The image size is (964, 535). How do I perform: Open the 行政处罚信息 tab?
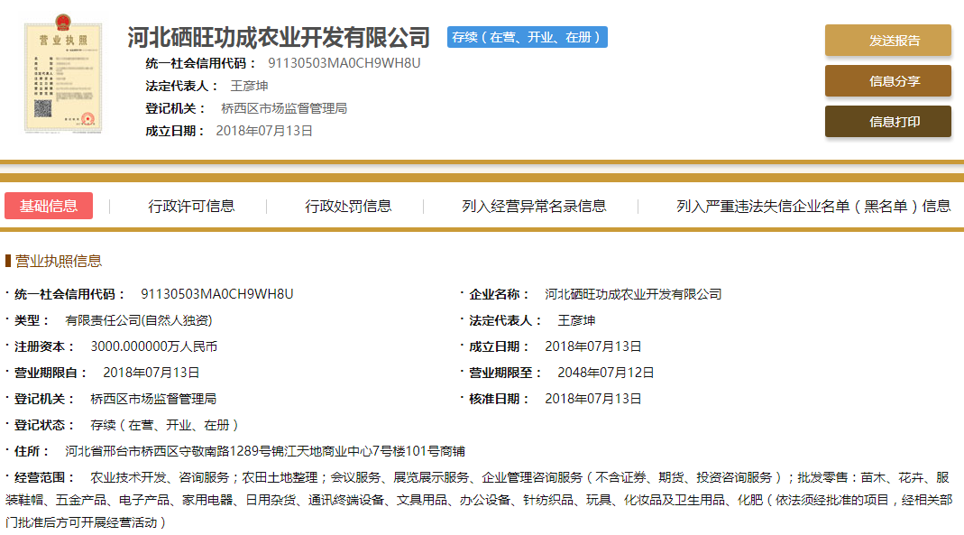(x=348, y=206)
